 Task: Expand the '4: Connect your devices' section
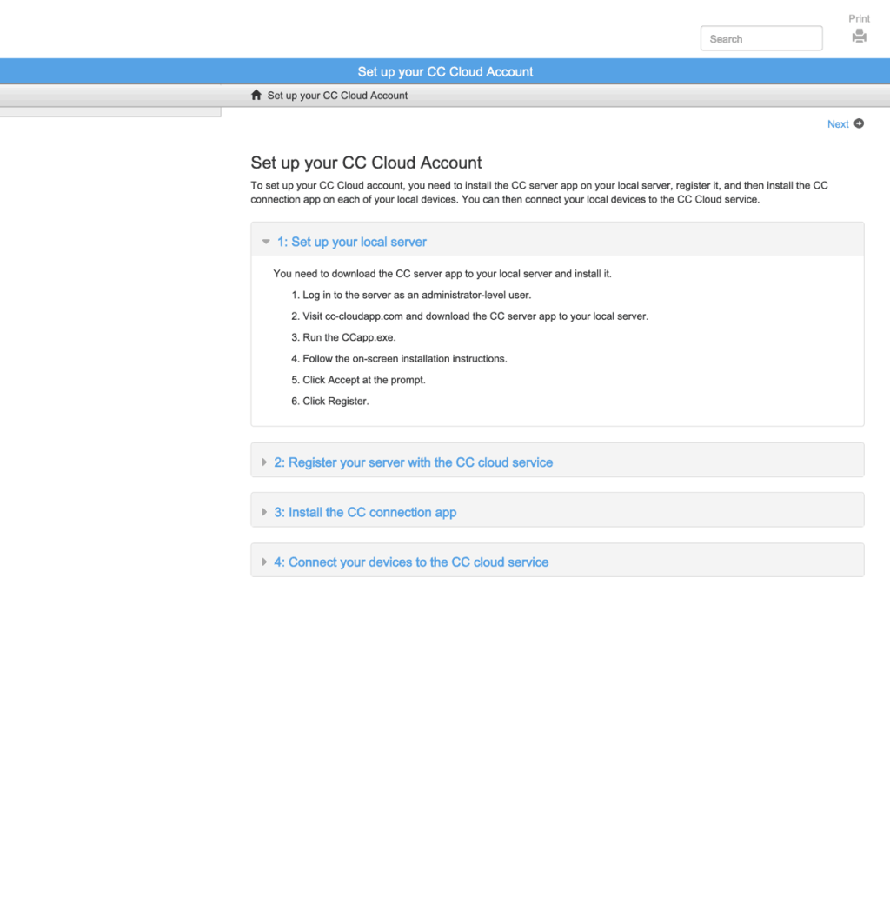pyautogui.click(x=411, y=562)
